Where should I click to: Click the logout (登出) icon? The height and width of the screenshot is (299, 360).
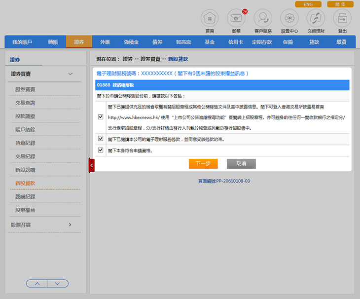tap(342, 18)
